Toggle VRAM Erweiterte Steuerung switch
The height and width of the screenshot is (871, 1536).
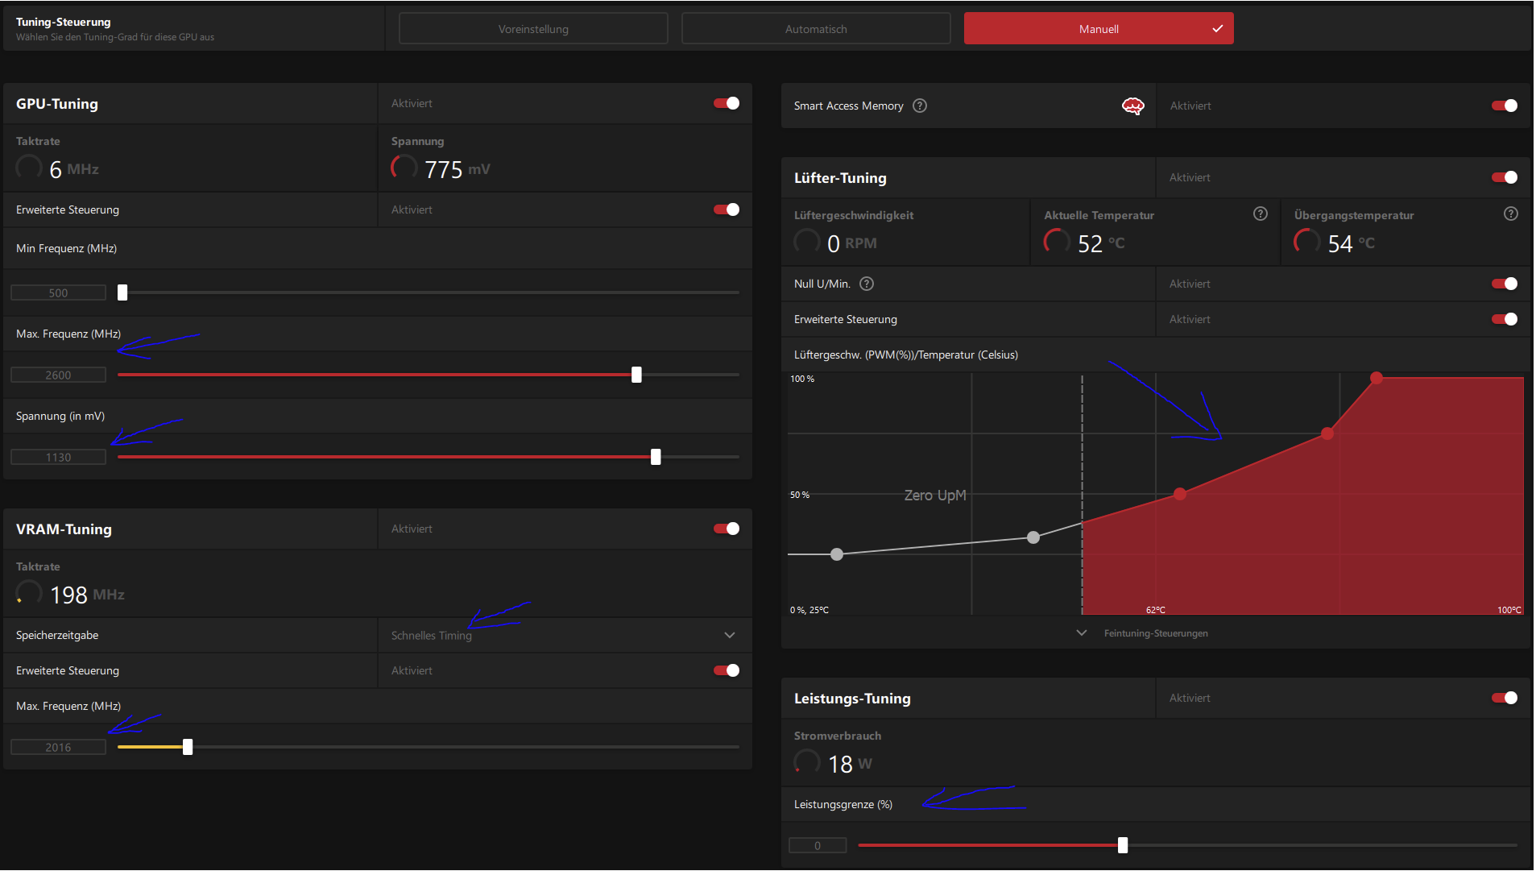(x=727, y=670)
